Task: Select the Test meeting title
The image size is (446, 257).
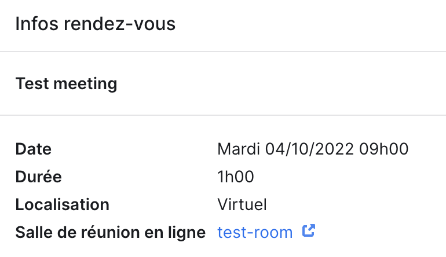Action: point(66,84)
